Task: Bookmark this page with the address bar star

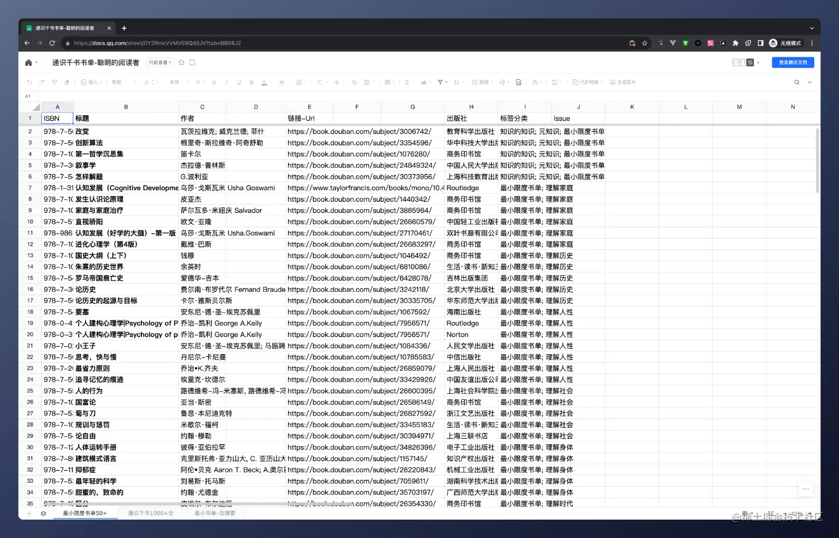Action: (645, 43)
